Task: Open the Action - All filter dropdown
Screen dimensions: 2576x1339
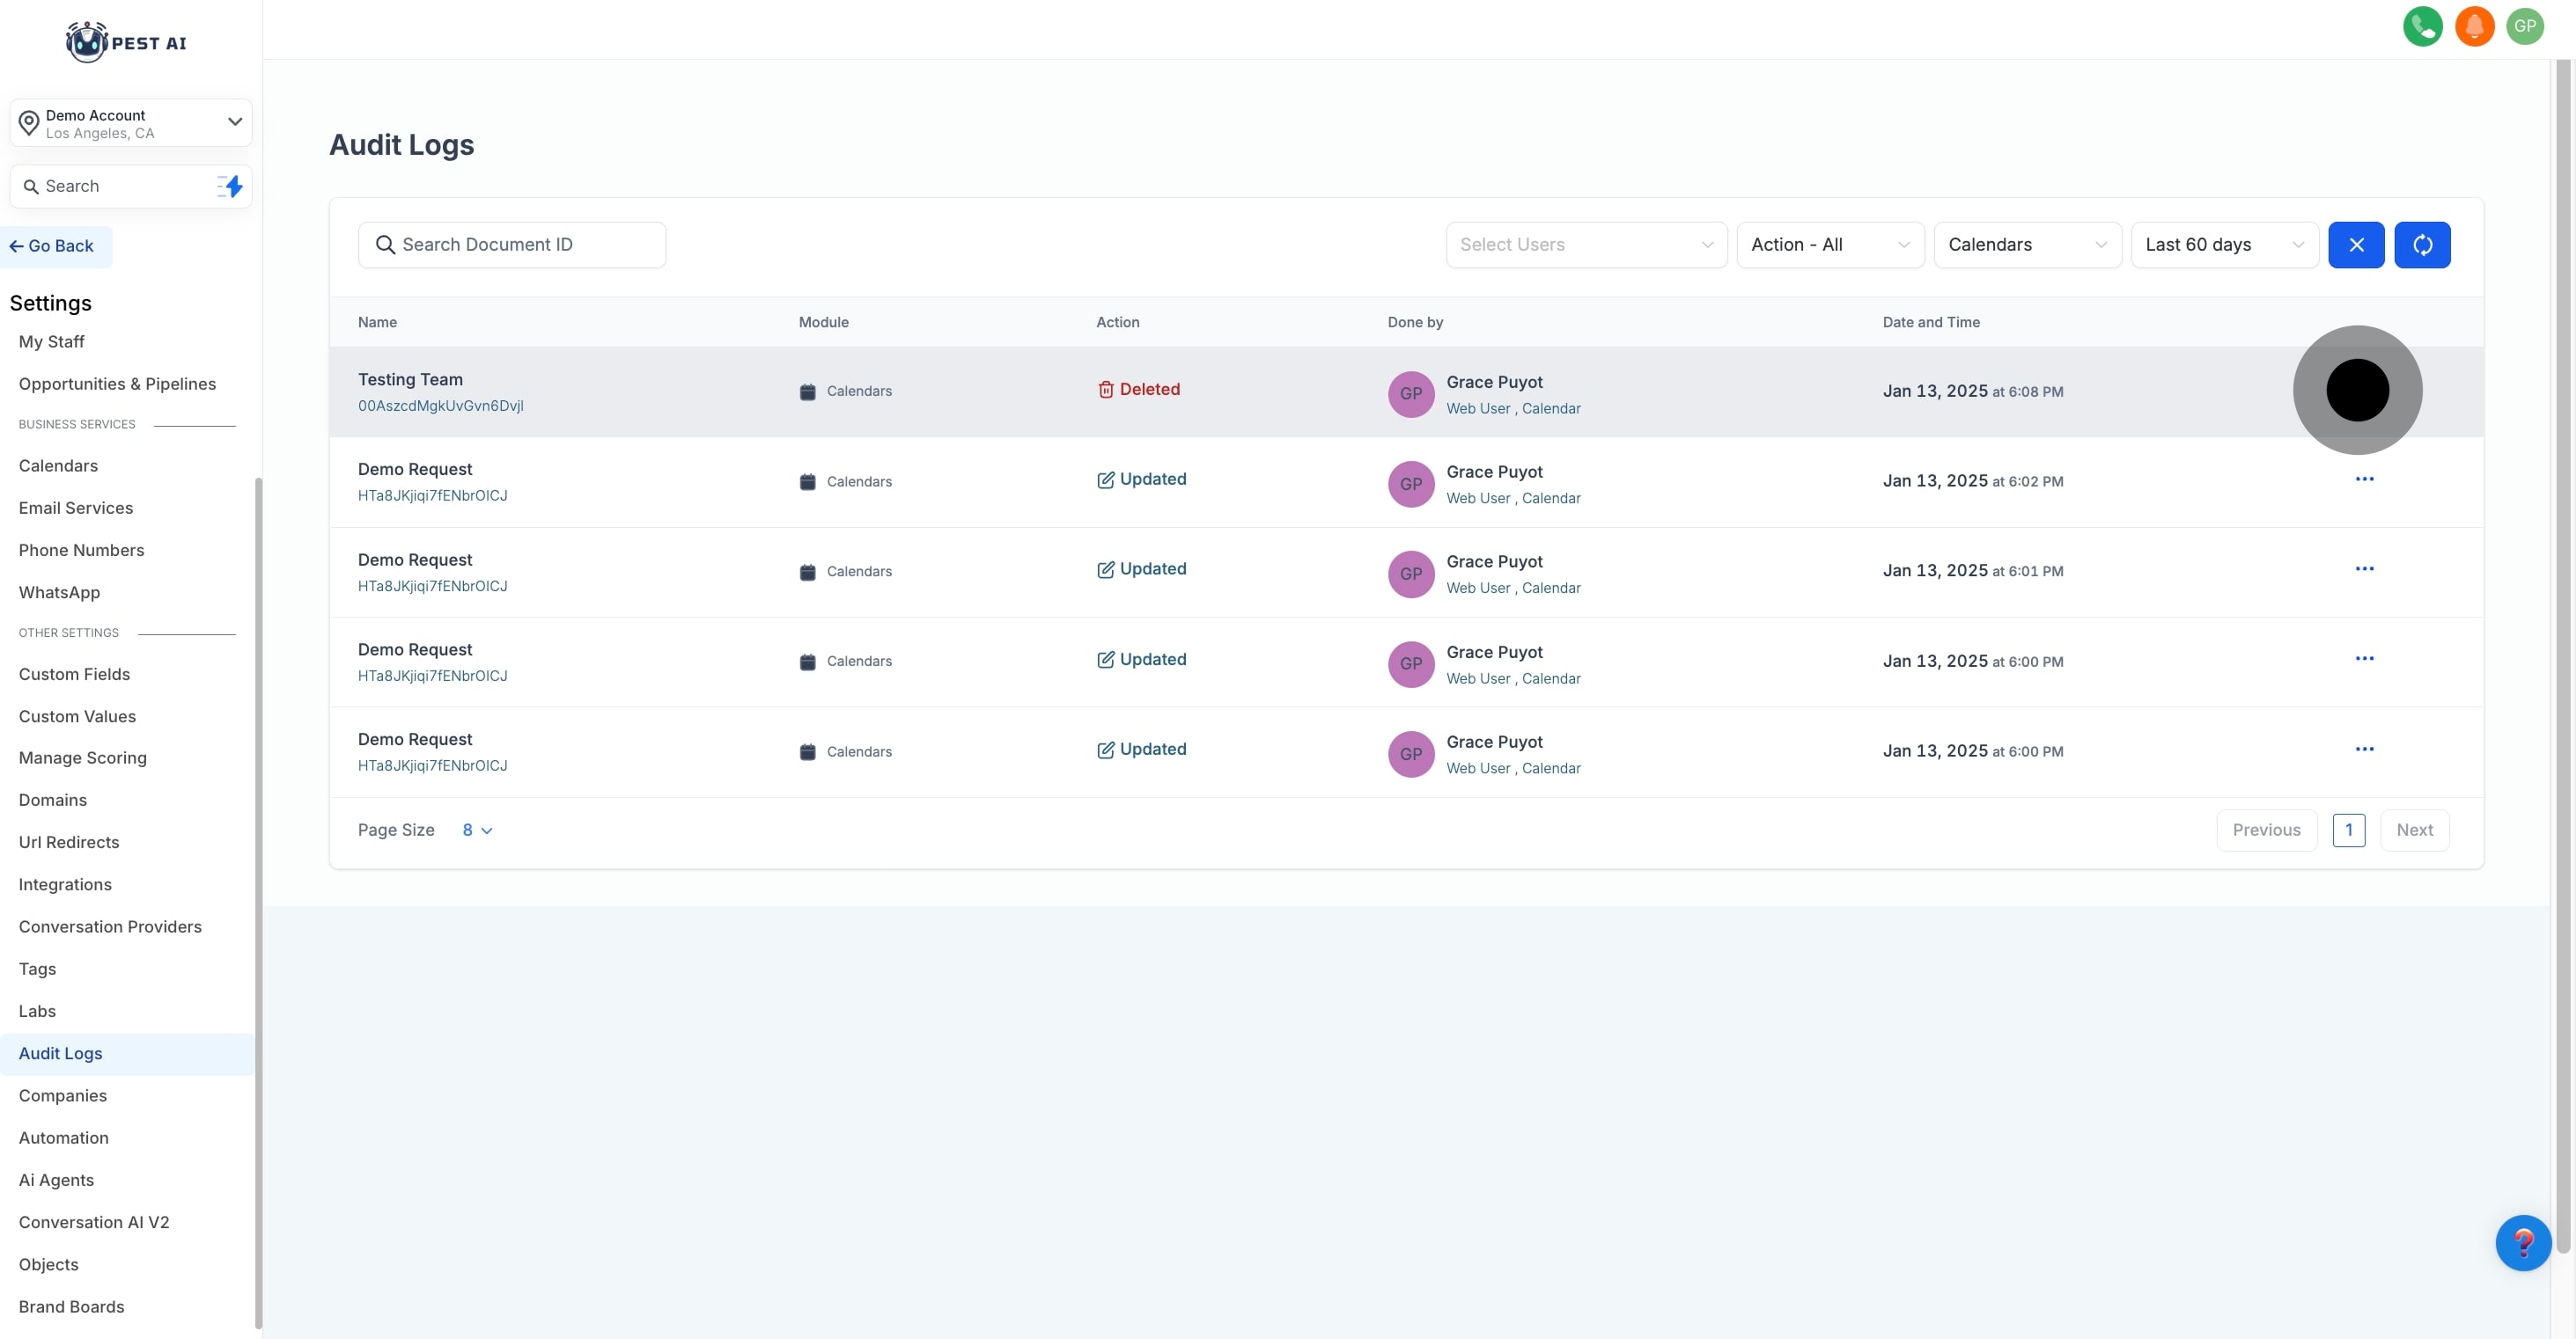Action: pyautogui.click(x=1829, y=245)
